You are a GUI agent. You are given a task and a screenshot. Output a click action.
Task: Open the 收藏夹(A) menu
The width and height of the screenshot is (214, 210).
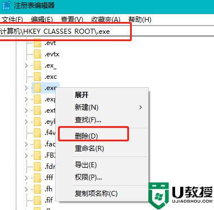106,19
